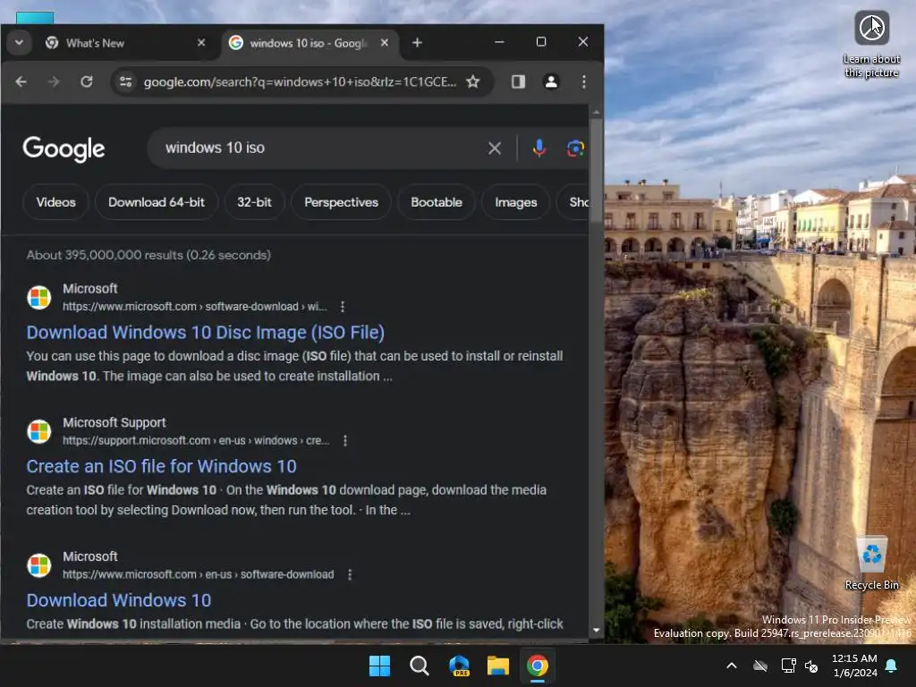The height and width of the screenshot is (687, 916).
Task: Toggle Chrome side panel
Action: [518, 81]
